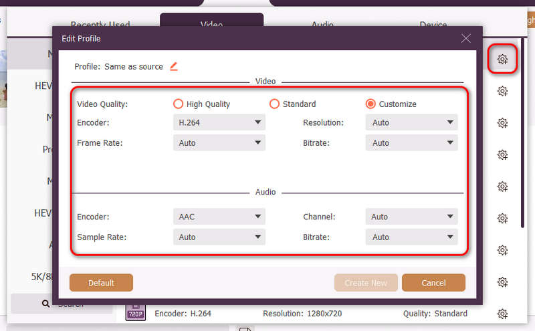Expand the Resolution dropdown
535x331 pixels.
click(411, 122)
